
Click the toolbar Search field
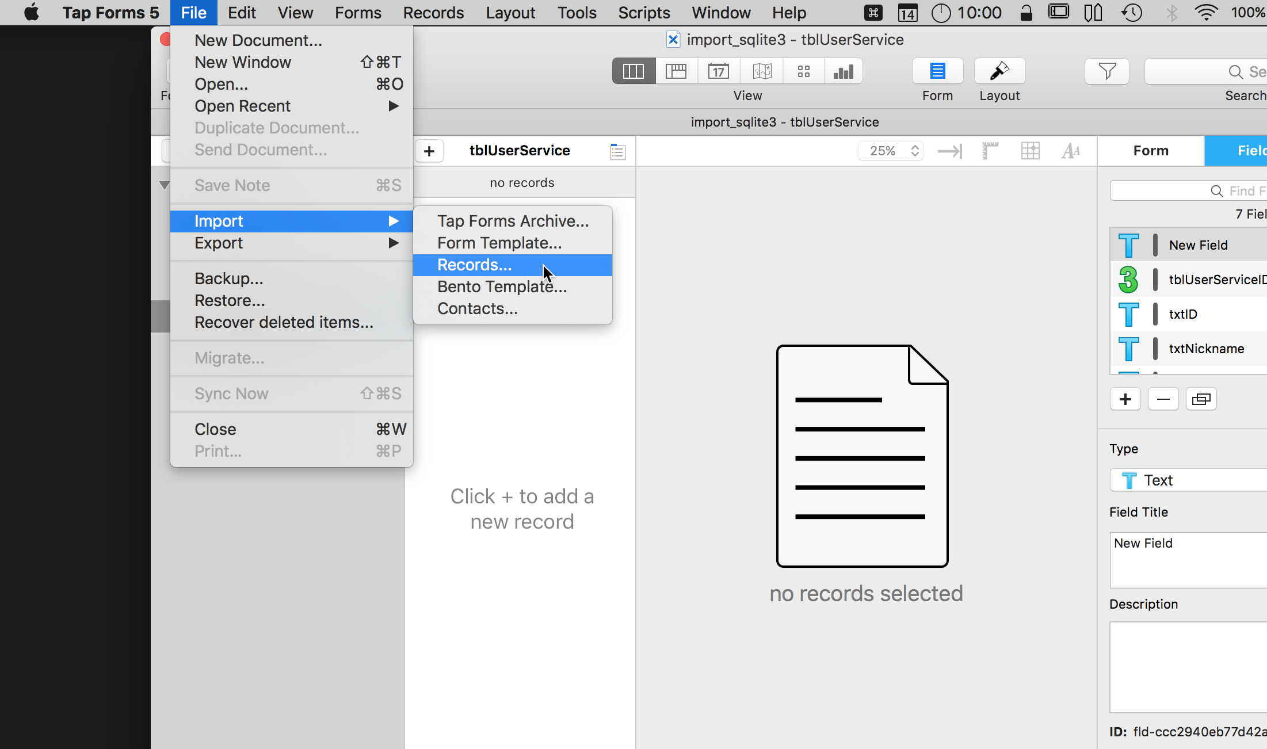click(x=1206, y=71)
